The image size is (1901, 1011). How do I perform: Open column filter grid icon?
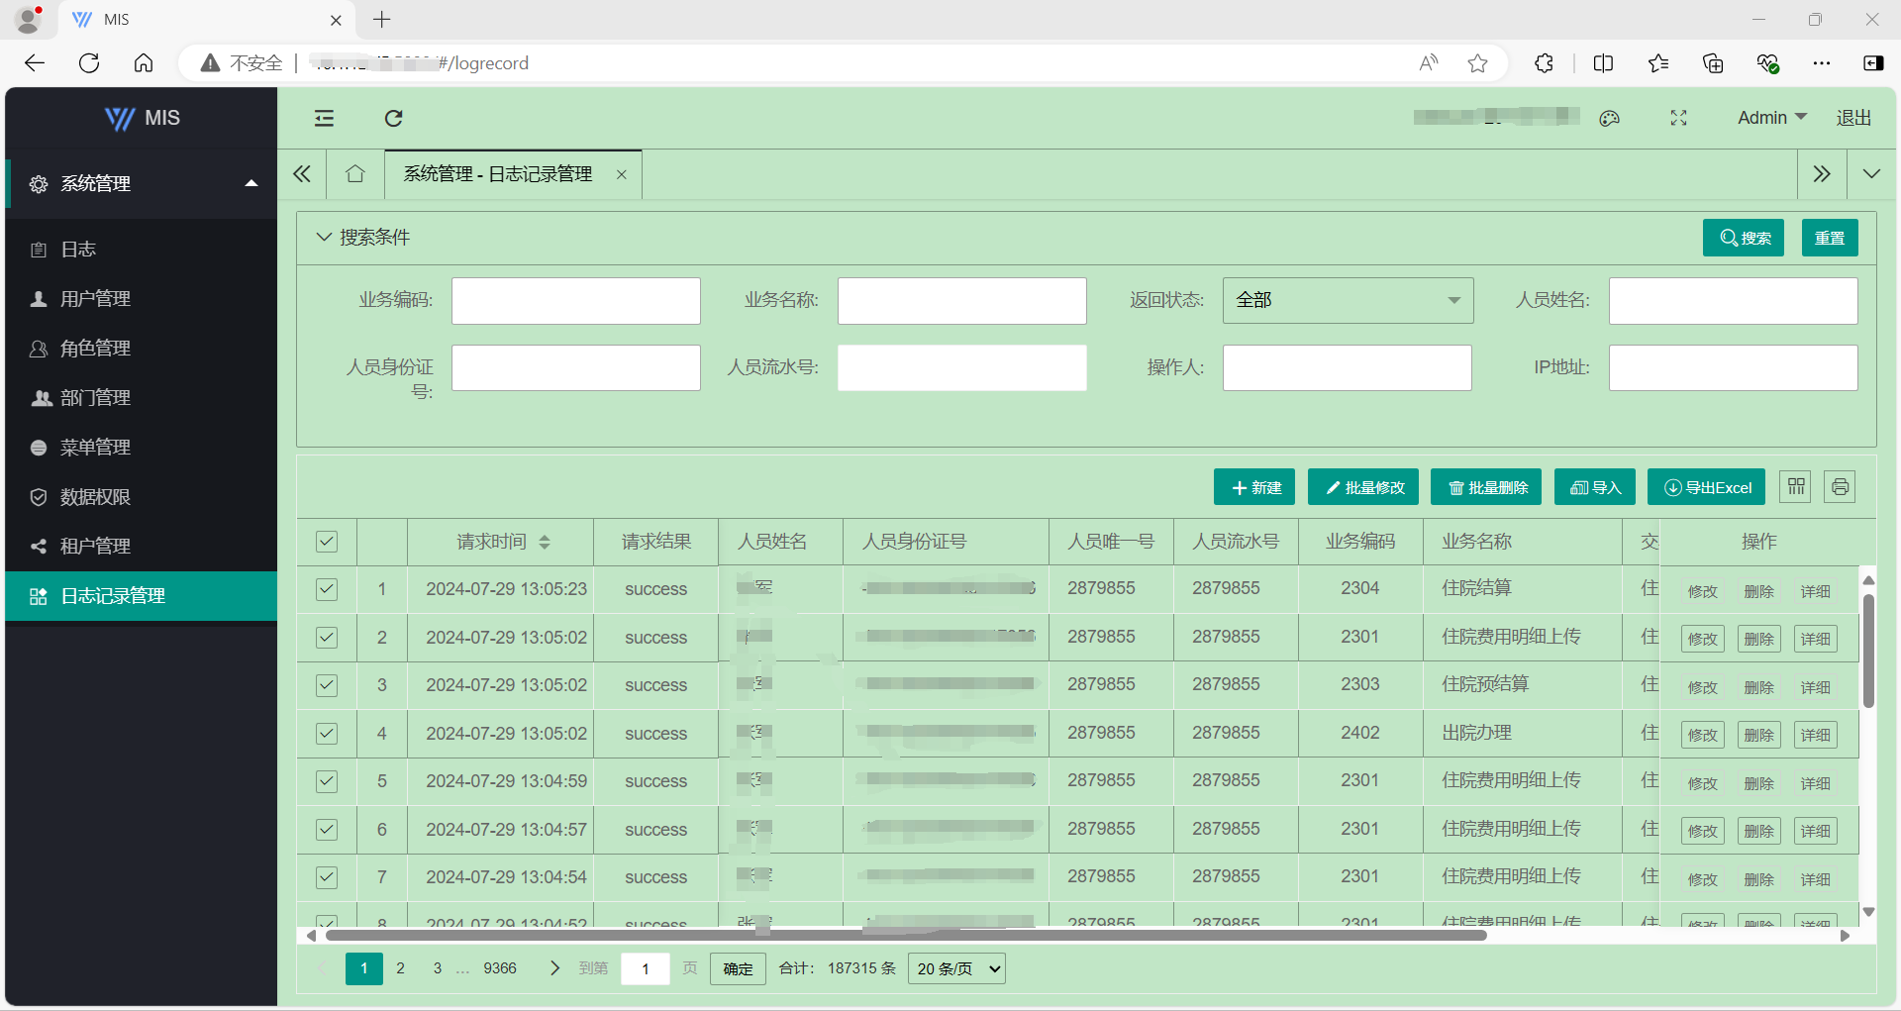1796,486
